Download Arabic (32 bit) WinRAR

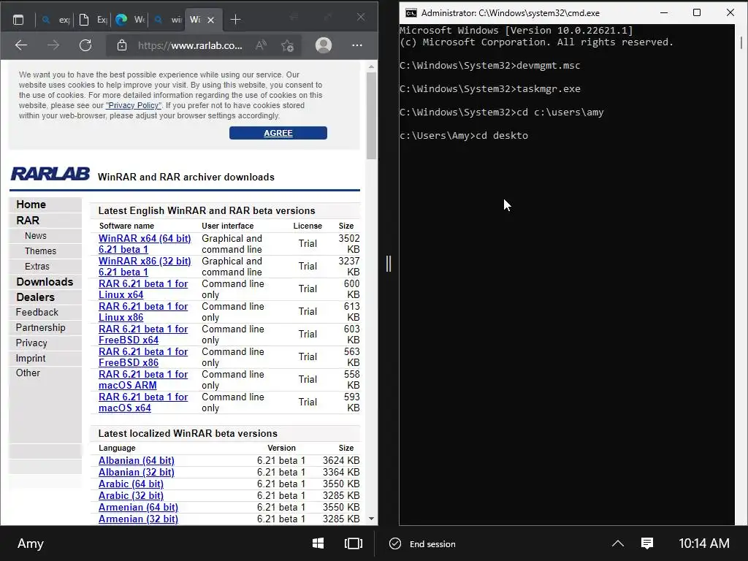(x=131, y=496)
